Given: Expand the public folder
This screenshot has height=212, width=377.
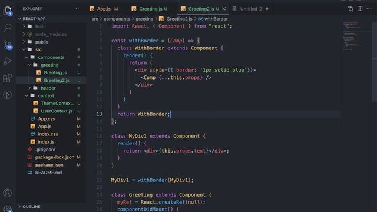Looking at the screenshot, I should [42, 42].
